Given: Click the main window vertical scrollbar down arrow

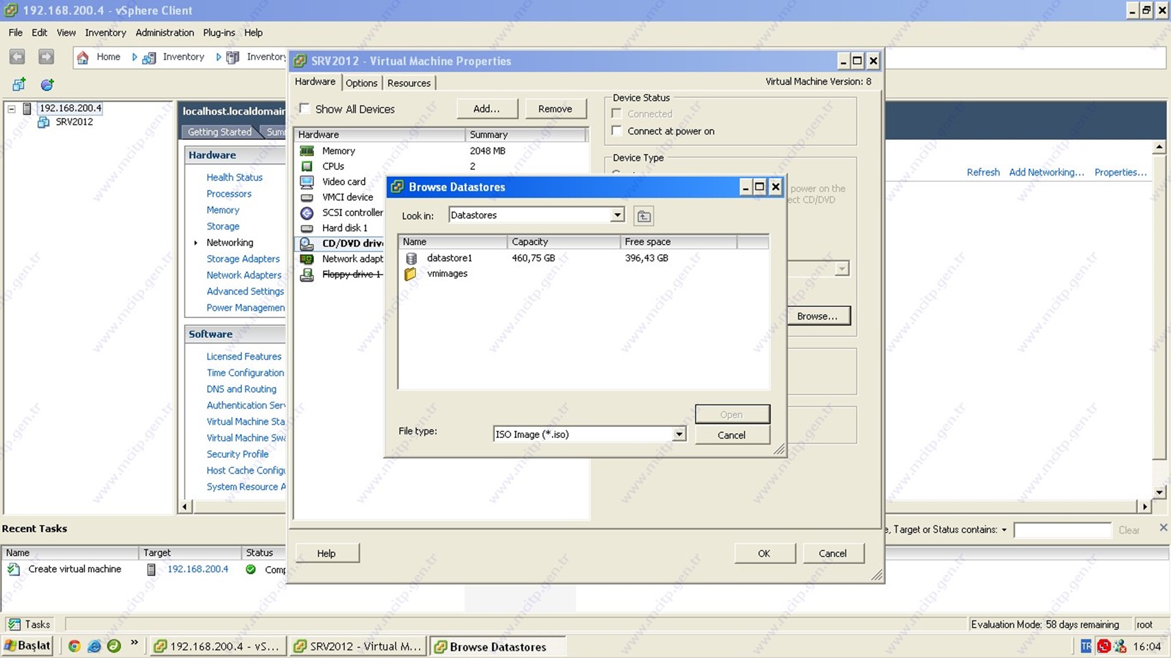Looking at the screenshot, I should 1159,492.
